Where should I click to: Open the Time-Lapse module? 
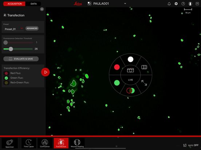[29, 143]
